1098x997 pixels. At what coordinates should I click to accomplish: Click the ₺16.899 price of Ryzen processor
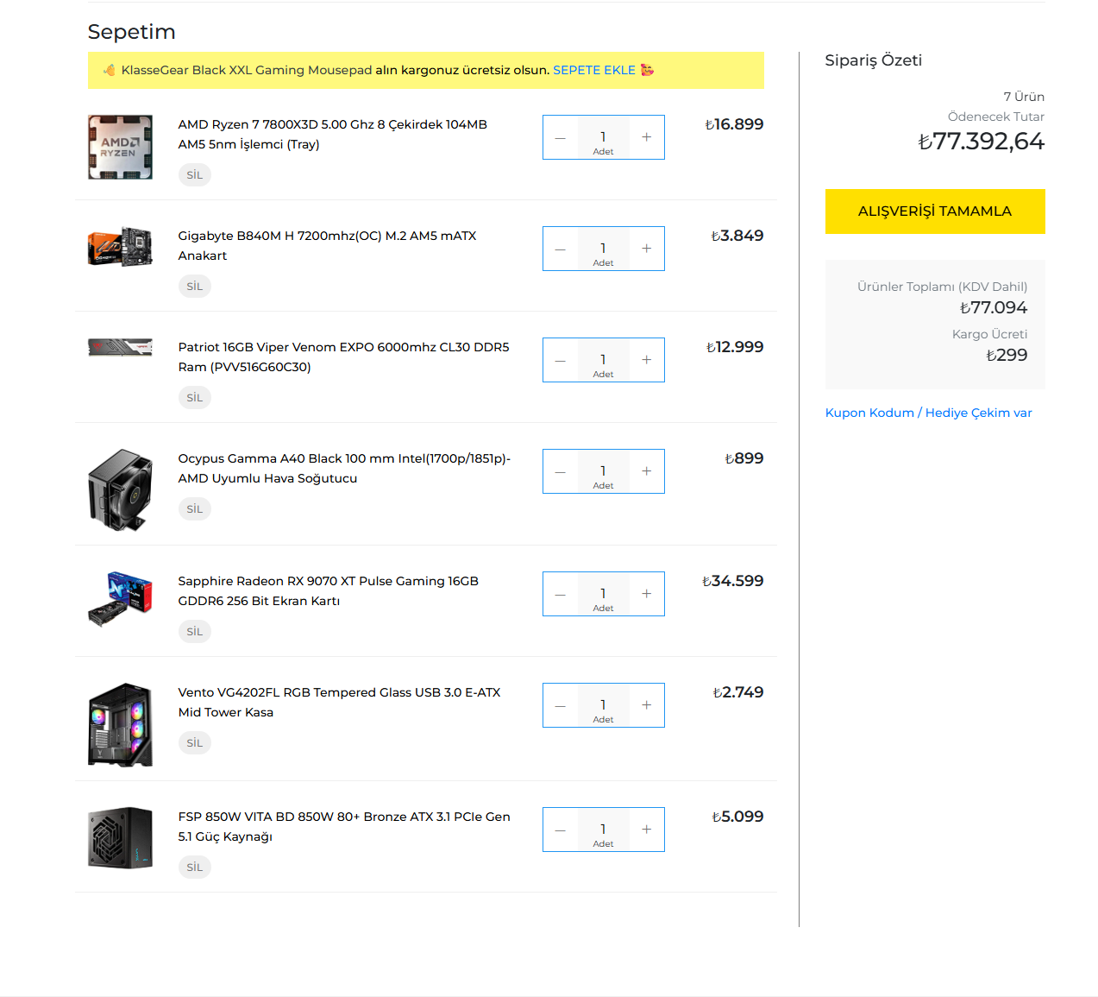pos(734,124)
